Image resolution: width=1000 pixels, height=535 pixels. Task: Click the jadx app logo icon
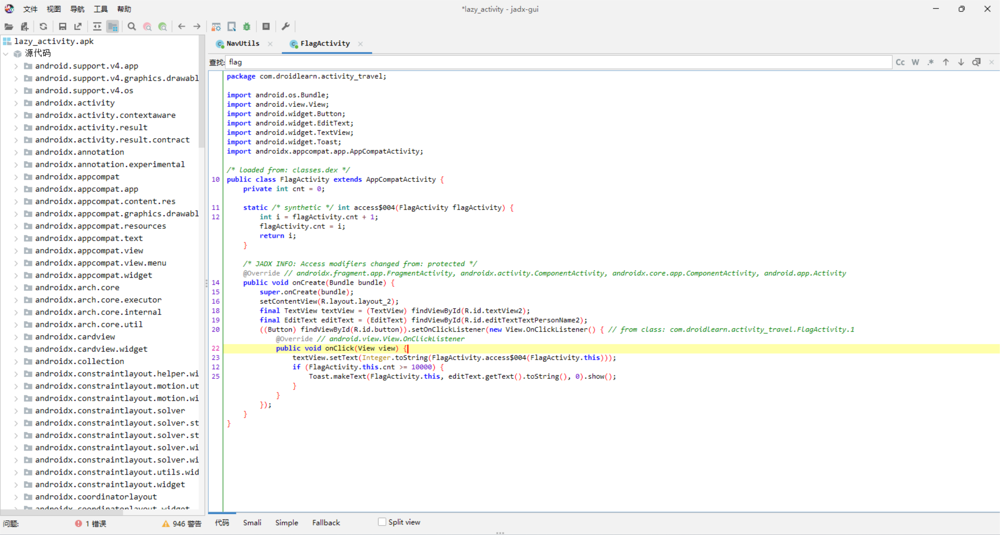click(x=9, y=9)
